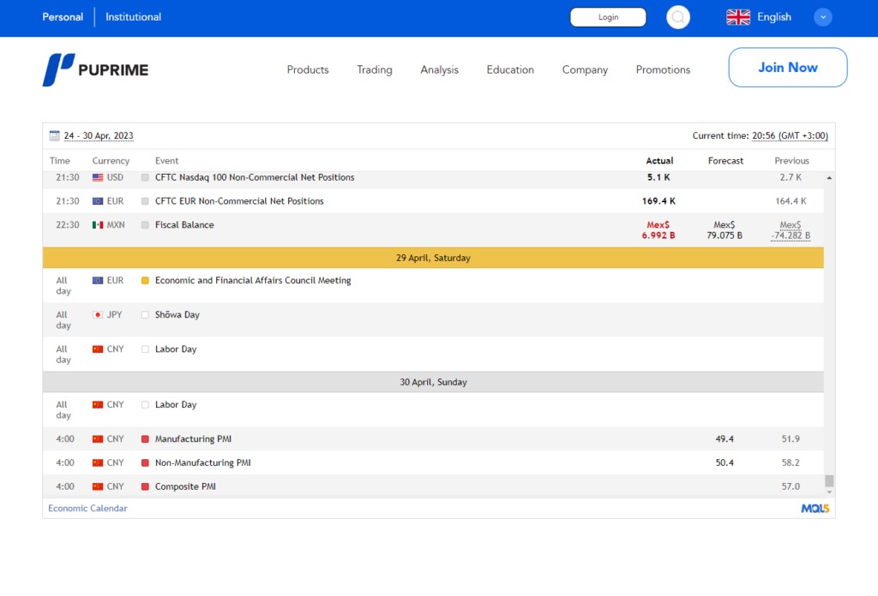
Task: Click Japan flag in Shōwa Day row
Action: (98, 315)
